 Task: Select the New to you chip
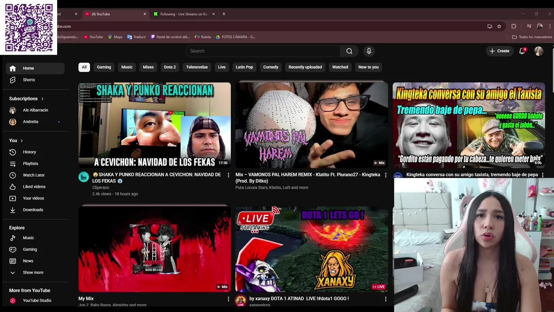tap(368, 67)
